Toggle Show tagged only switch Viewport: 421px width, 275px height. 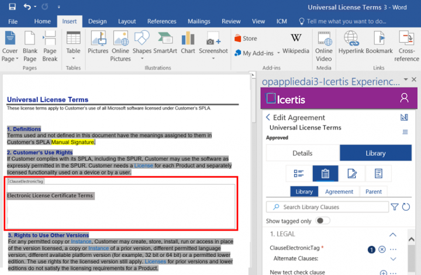click(323, 221)
